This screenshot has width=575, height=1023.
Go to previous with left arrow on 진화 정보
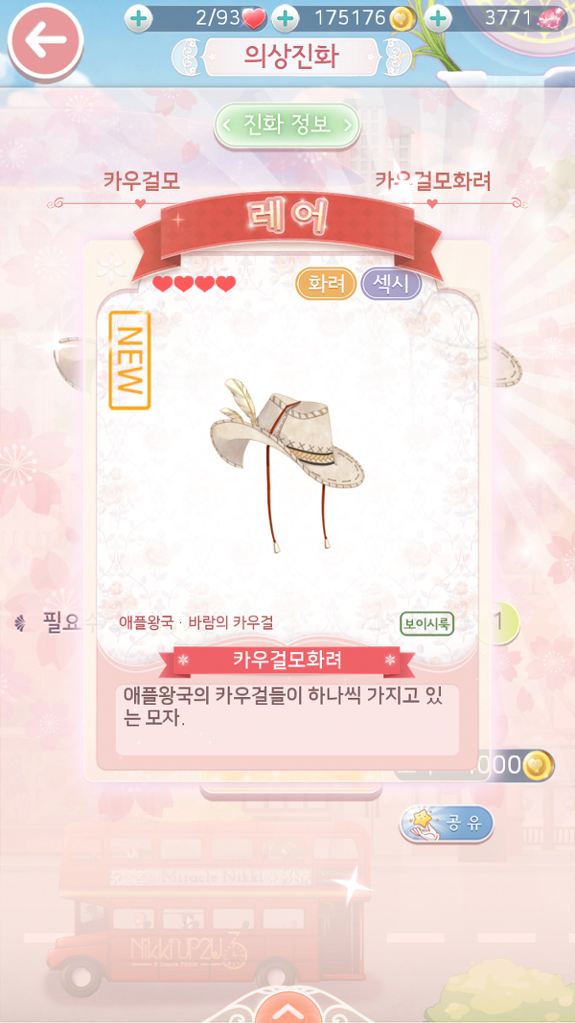point(226,124)
